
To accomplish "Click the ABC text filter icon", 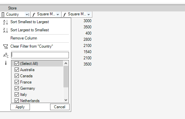I will coord(6,55).
